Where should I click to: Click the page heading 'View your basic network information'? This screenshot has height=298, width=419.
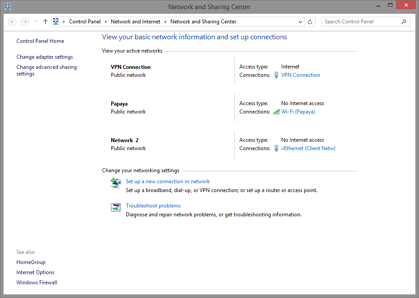tap(194, 37)
